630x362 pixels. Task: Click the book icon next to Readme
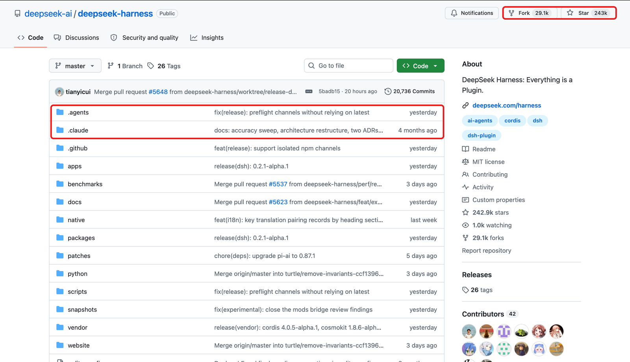point(465,149)
